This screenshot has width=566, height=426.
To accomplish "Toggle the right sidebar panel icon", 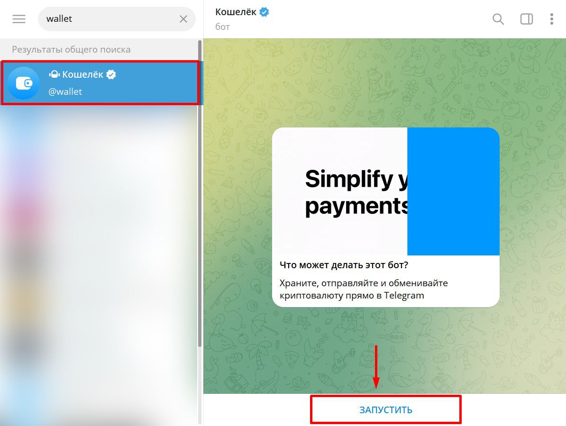I will (x=526, y=19).
